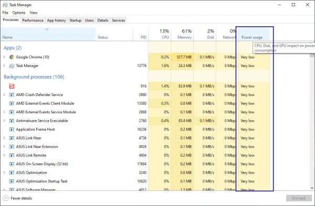Click ASUS On-Screen Display icon

[12, 164]
